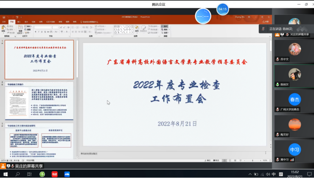Open Task View in the taskbar

click(x=29, y=174)
